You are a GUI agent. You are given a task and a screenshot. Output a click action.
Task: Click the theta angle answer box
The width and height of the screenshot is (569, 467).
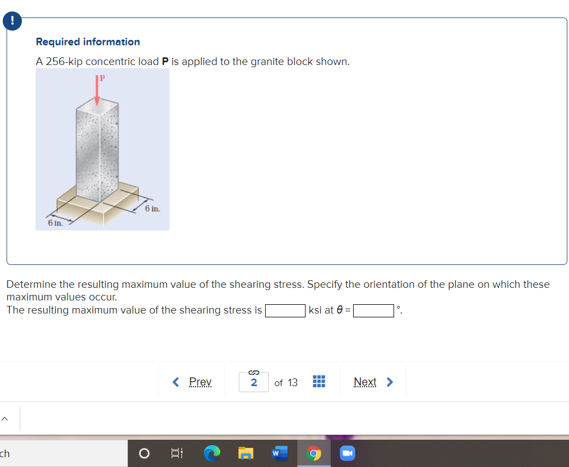(x=374, y=310)
